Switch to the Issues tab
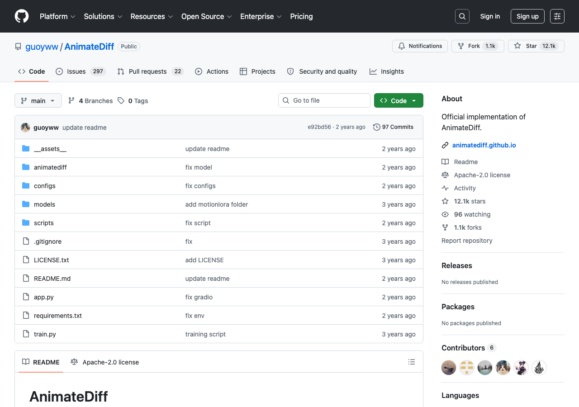Viewport: 579px width, 407px height. click(81, 71)
